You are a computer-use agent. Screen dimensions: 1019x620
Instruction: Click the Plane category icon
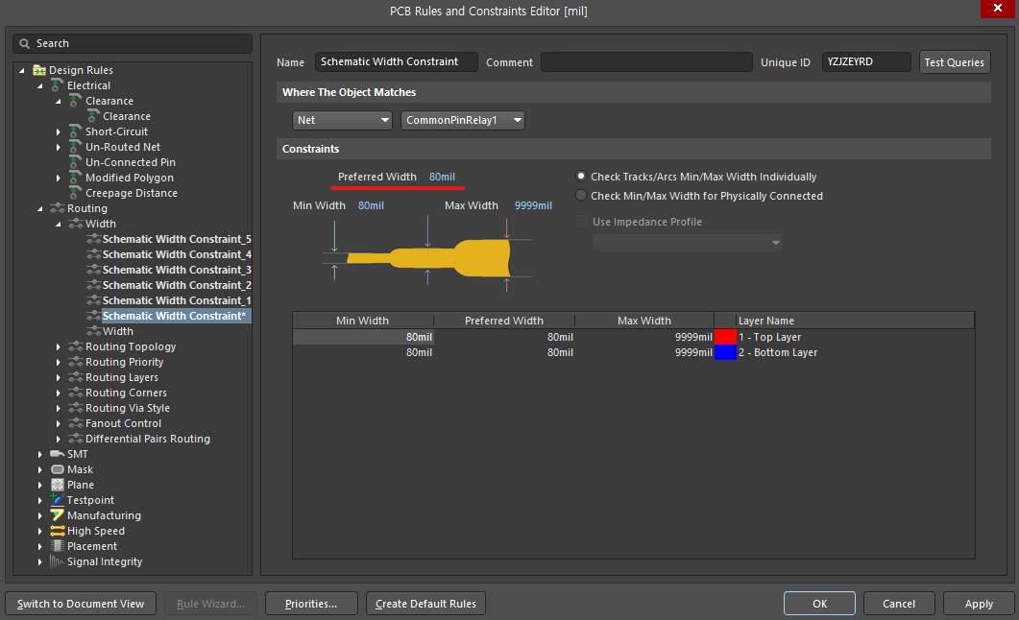[58, 485]
